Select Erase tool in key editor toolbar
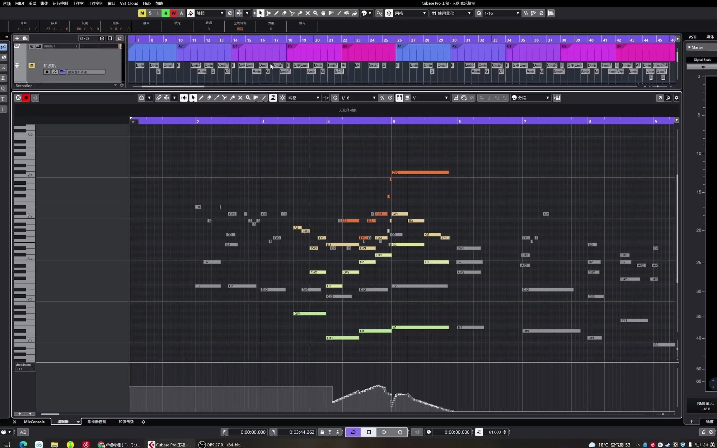Image resolution: width=717 pixels, height=448 pixels. tap(209, 98)
